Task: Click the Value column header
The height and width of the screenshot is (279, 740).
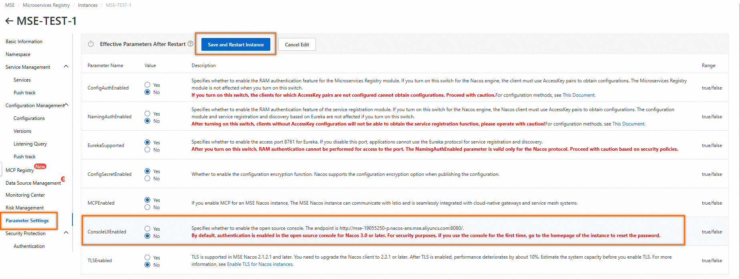Action: click(150, 66)
